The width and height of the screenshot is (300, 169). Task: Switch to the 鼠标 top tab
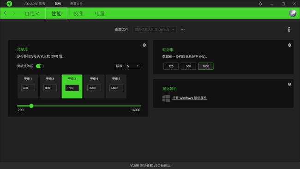(58, 4)
